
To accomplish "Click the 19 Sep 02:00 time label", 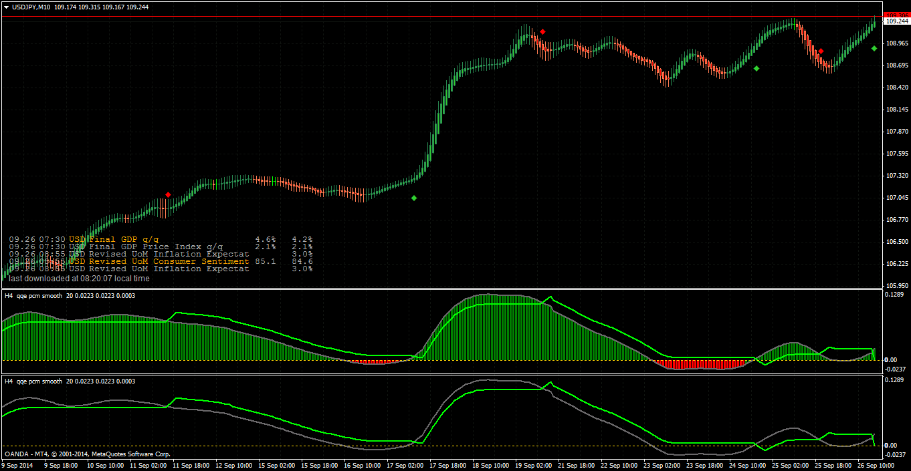I will [532, 465].
